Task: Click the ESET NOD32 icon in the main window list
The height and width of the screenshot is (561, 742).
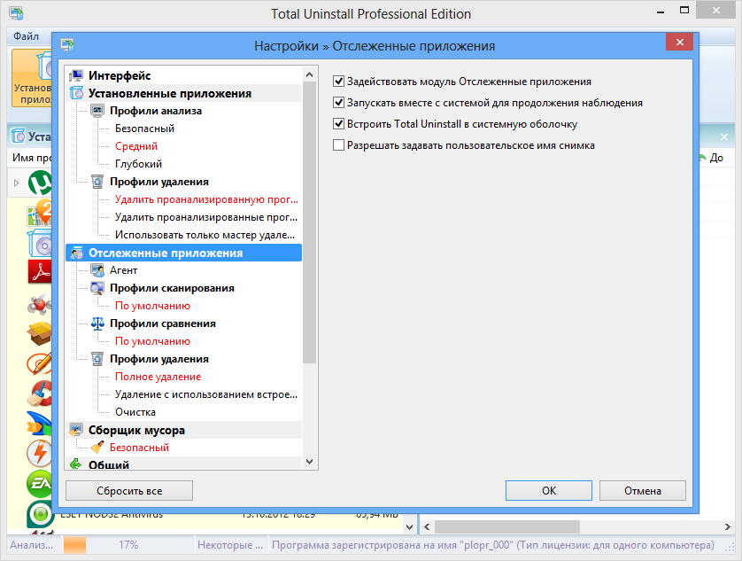Action: tap(40, 514)
